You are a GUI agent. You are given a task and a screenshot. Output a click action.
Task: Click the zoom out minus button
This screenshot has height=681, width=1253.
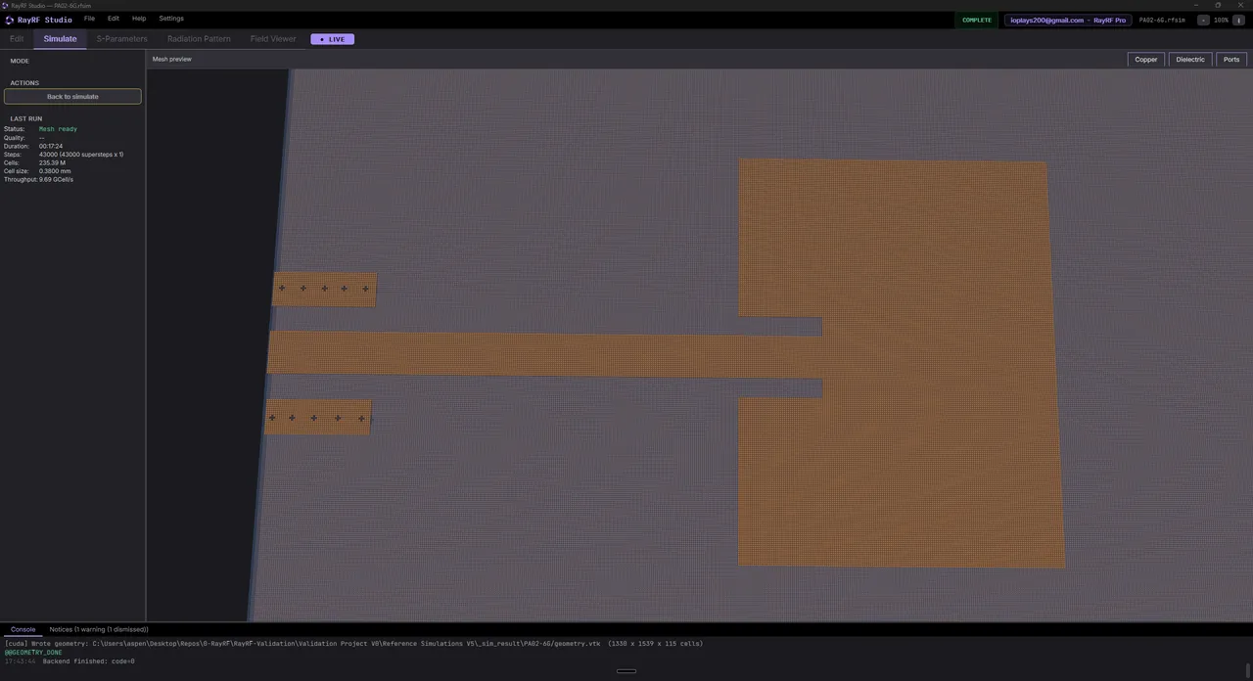click(x=1203, y=20)
